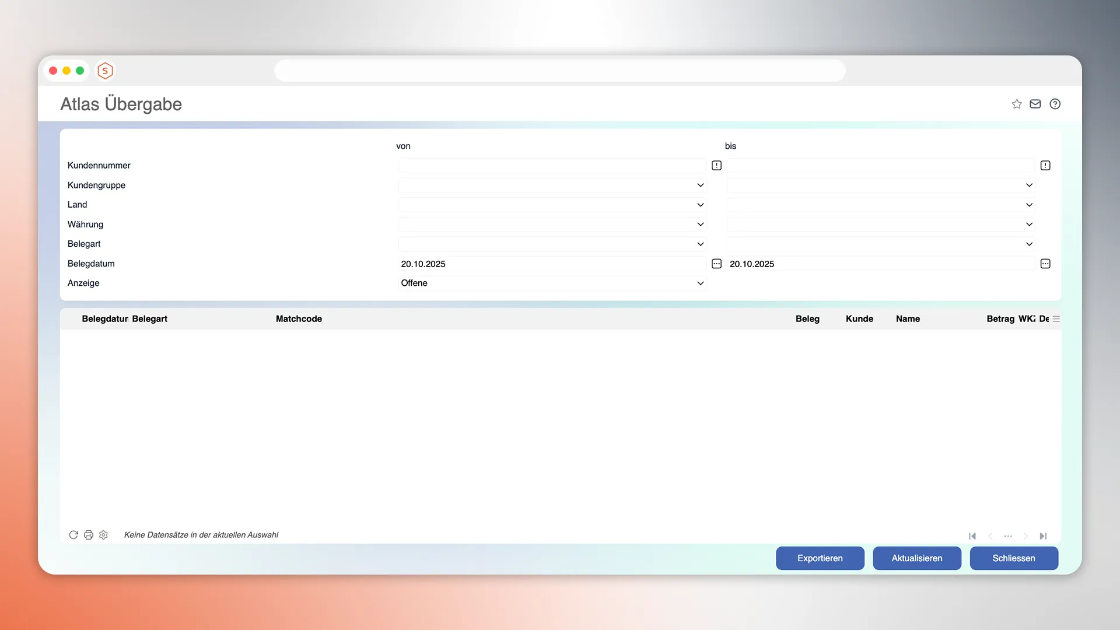Click the table refresh icon
Screen dimensions: 1120x630
tap(73, 535)
